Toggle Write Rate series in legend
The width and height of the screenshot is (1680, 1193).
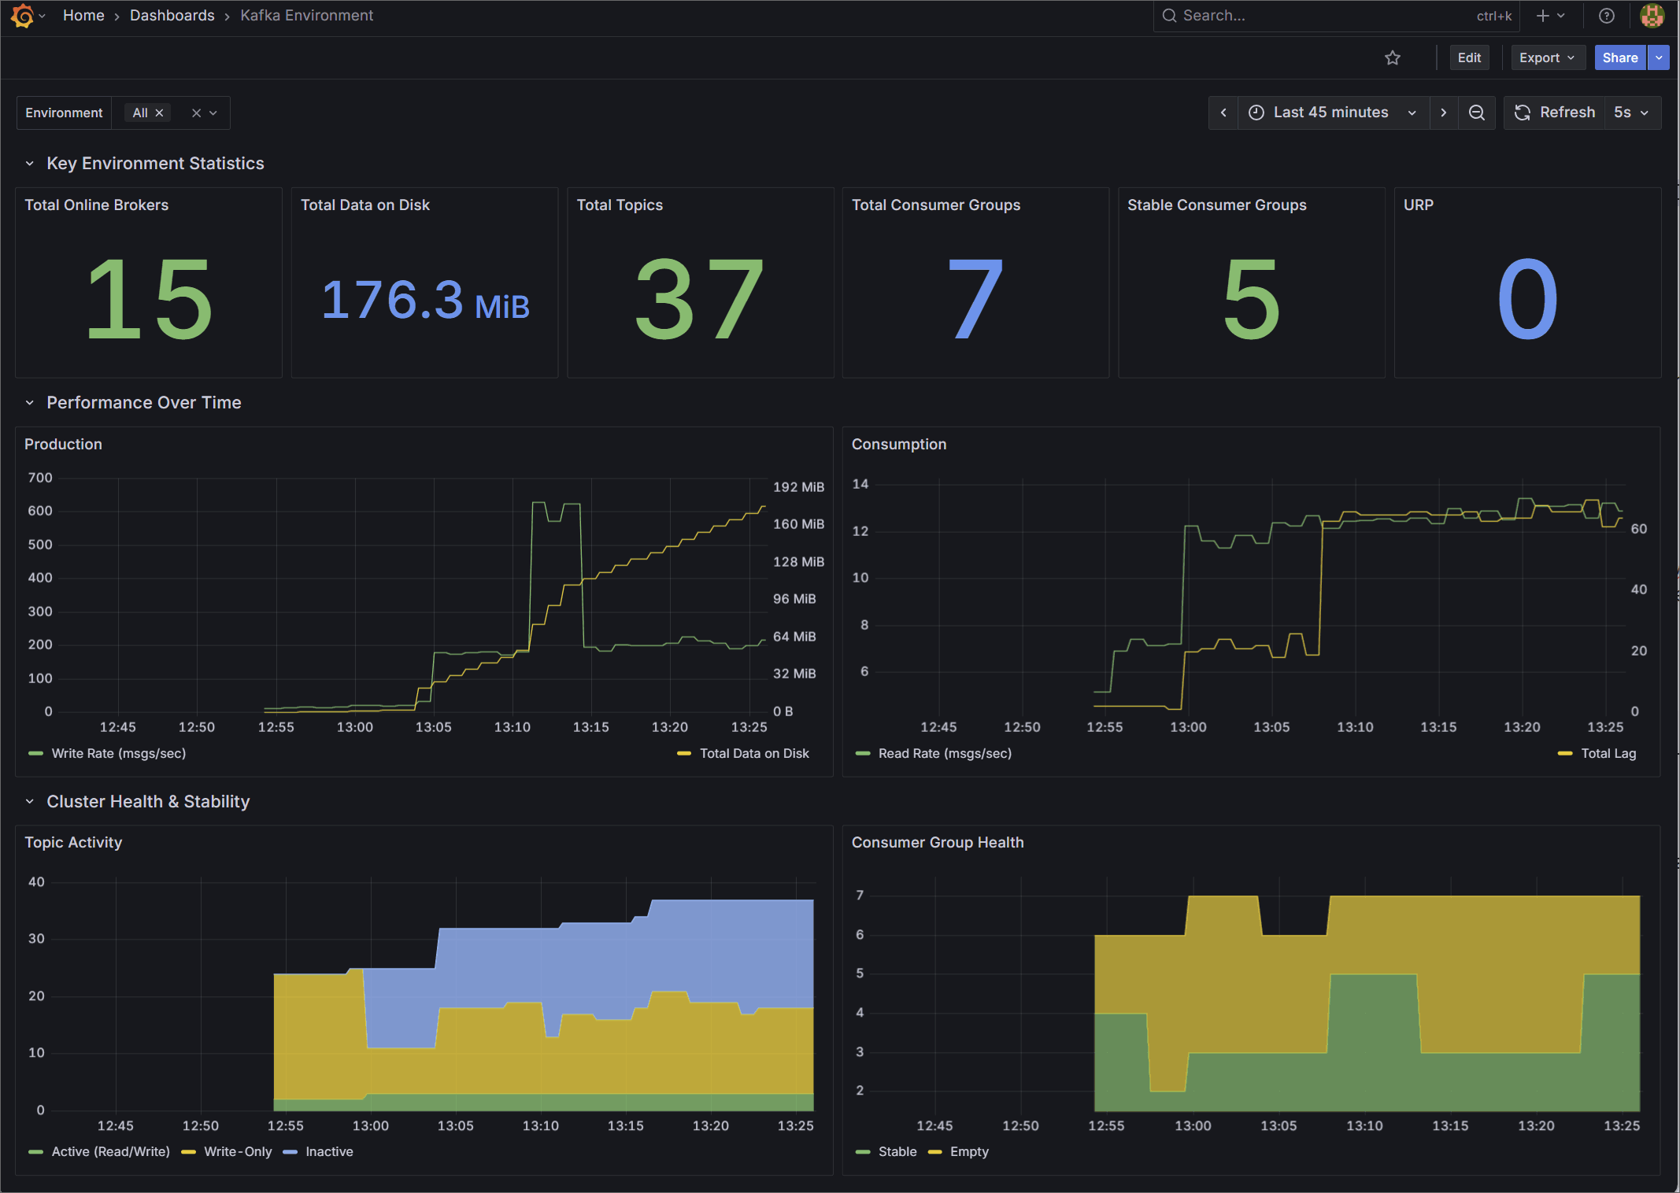point(118,753)
